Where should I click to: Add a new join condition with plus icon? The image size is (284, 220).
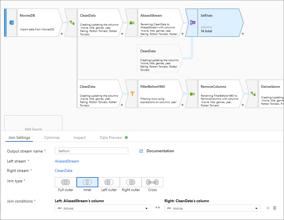tap(268, 208)
